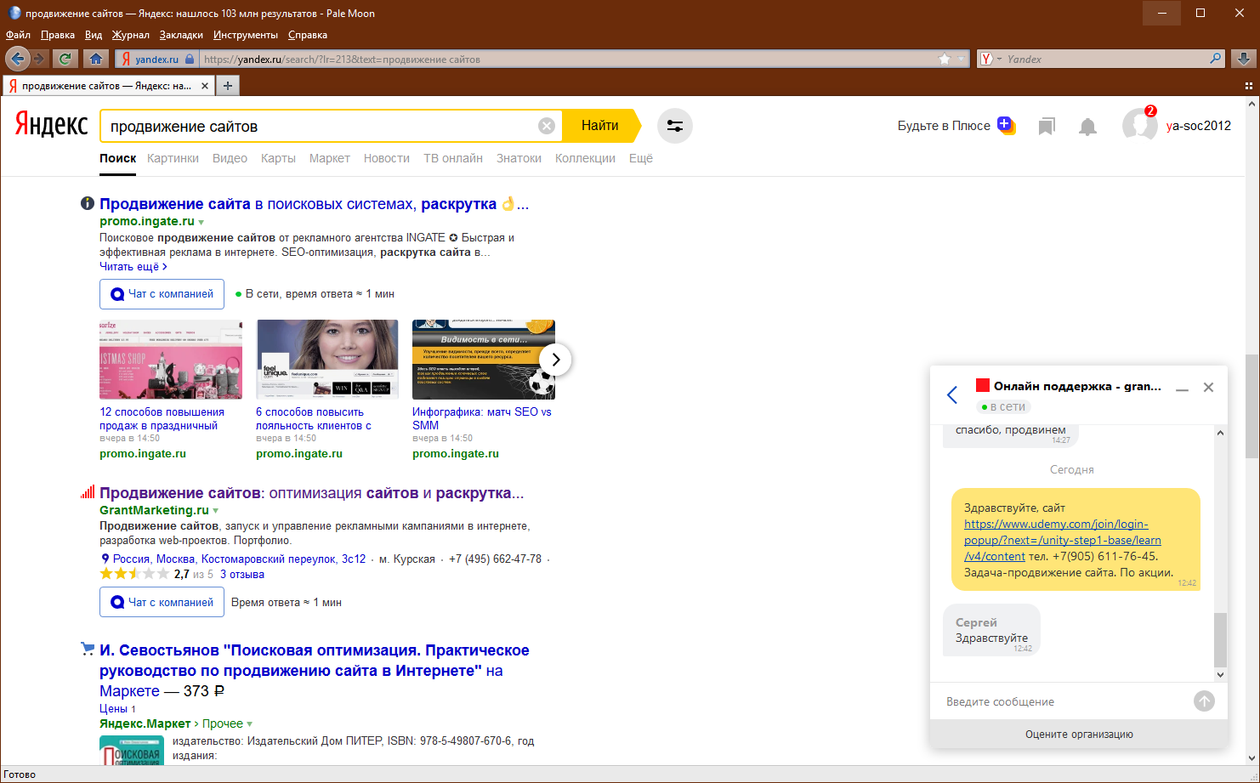The height and width of the screenshot is (783, 1260).
Task: Click the user avatar with the 2 badge
Action: pyautogui.click(x=1139, y=125)
